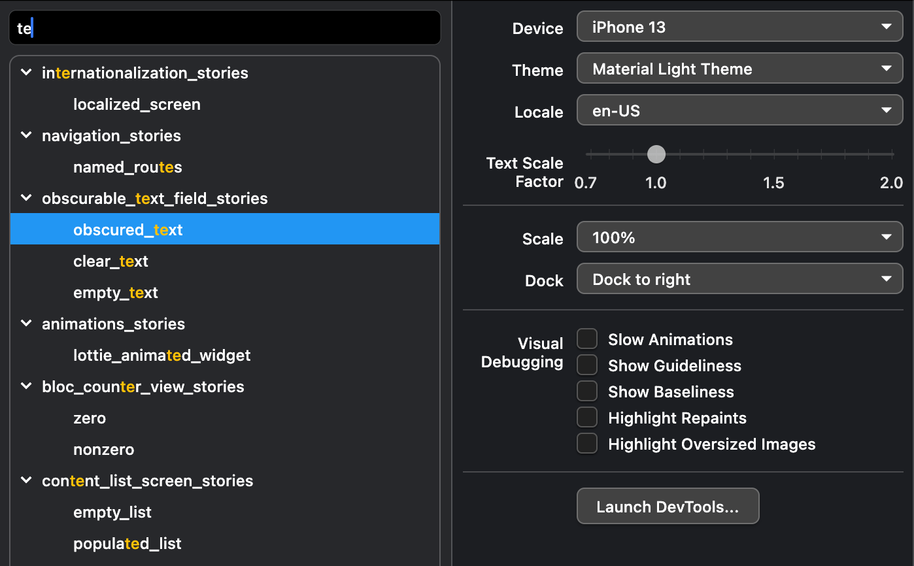This screenshot has height=566, width=914.
Task: Collapse the obscurable_text_field_stories group chevron
Action: (26, 198)
